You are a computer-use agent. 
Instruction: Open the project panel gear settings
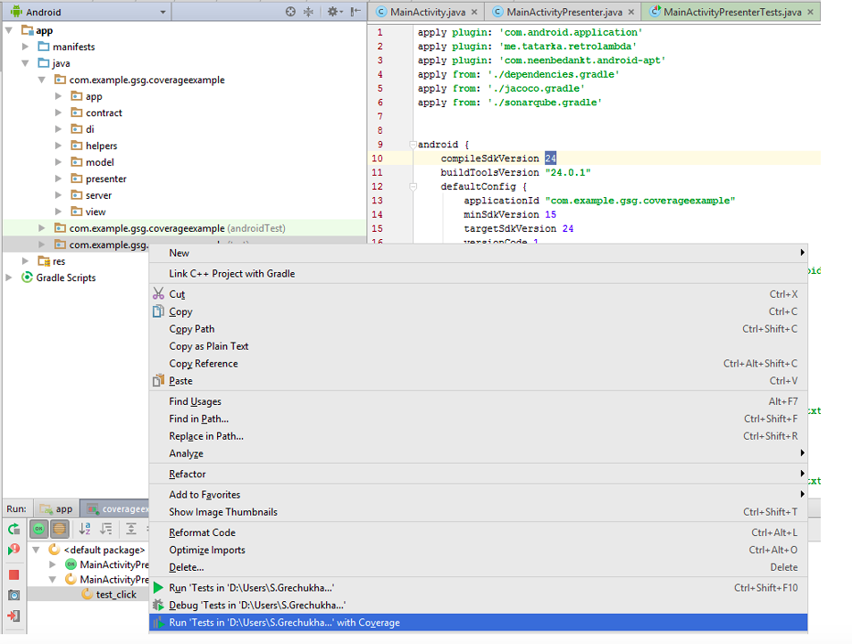coord(333,12)
